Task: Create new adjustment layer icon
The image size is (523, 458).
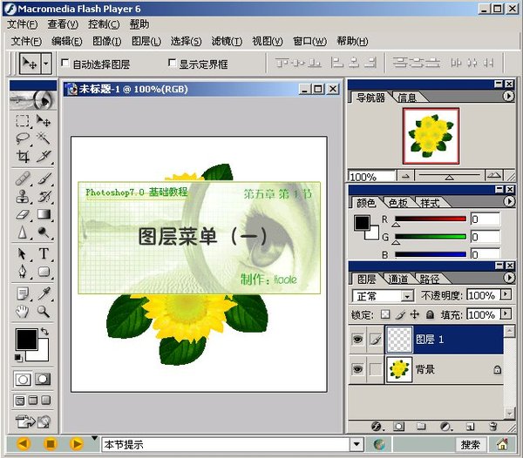Action: tap(445, 427)
